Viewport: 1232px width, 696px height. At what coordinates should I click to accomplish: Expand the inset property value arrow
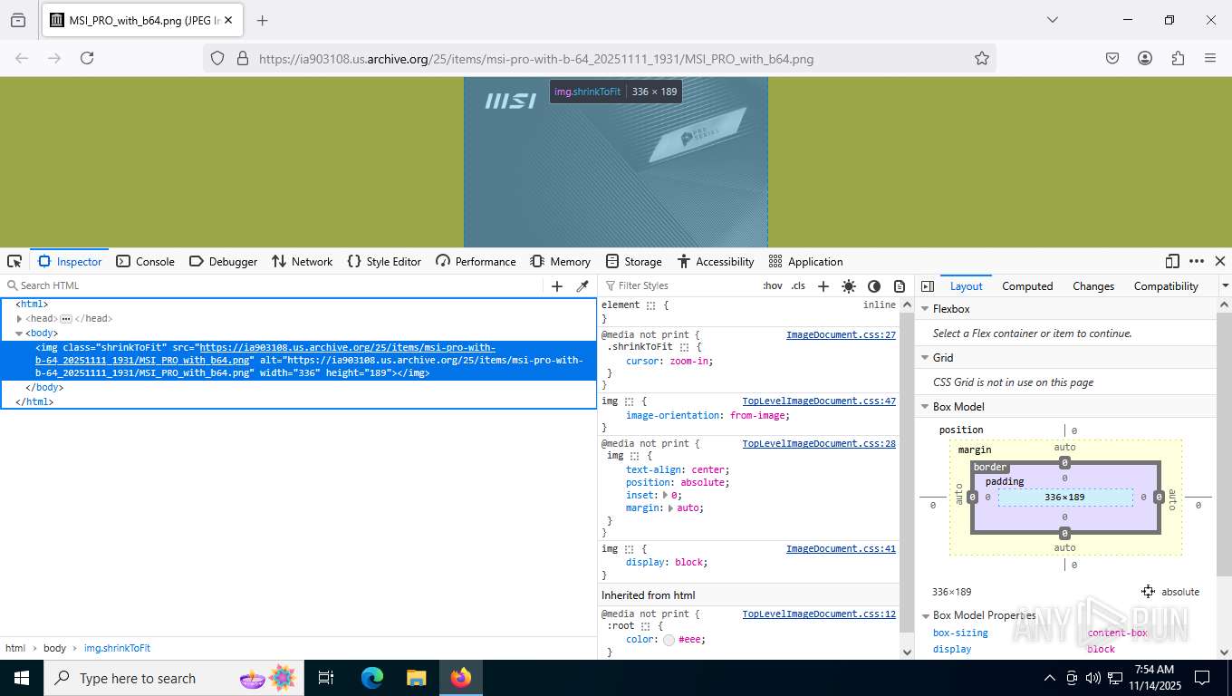tap(665, 496)
